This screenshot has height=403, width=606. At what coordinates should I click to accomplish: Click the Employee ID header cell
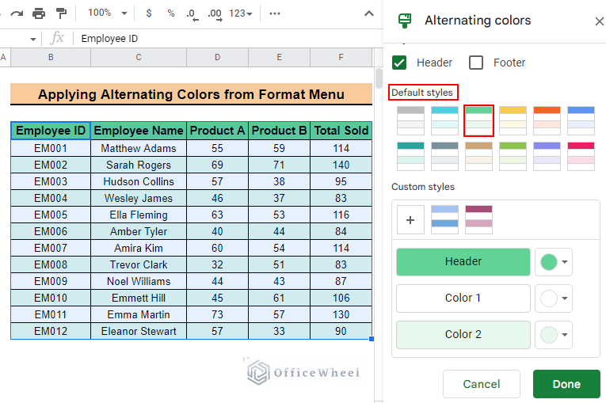[51, 131]
